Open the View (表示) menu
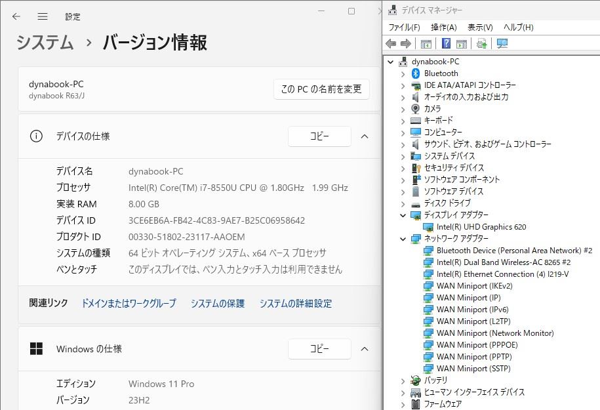600x410 pixels. 480,27
